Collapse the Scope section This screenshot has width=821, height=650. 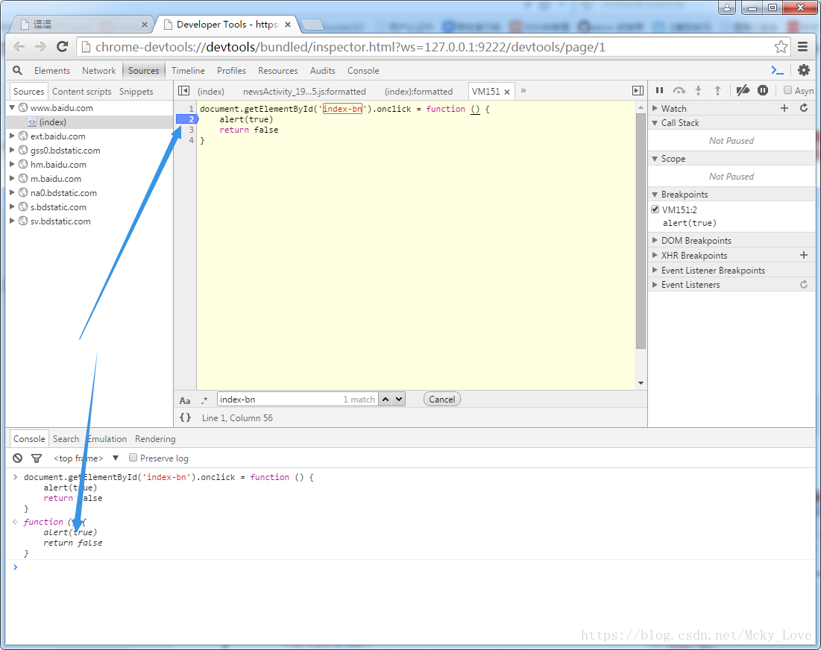click(x=655, y=158)
